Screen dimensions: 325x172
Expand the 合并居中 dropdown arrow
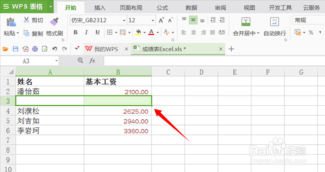click(x=258, y=33)
